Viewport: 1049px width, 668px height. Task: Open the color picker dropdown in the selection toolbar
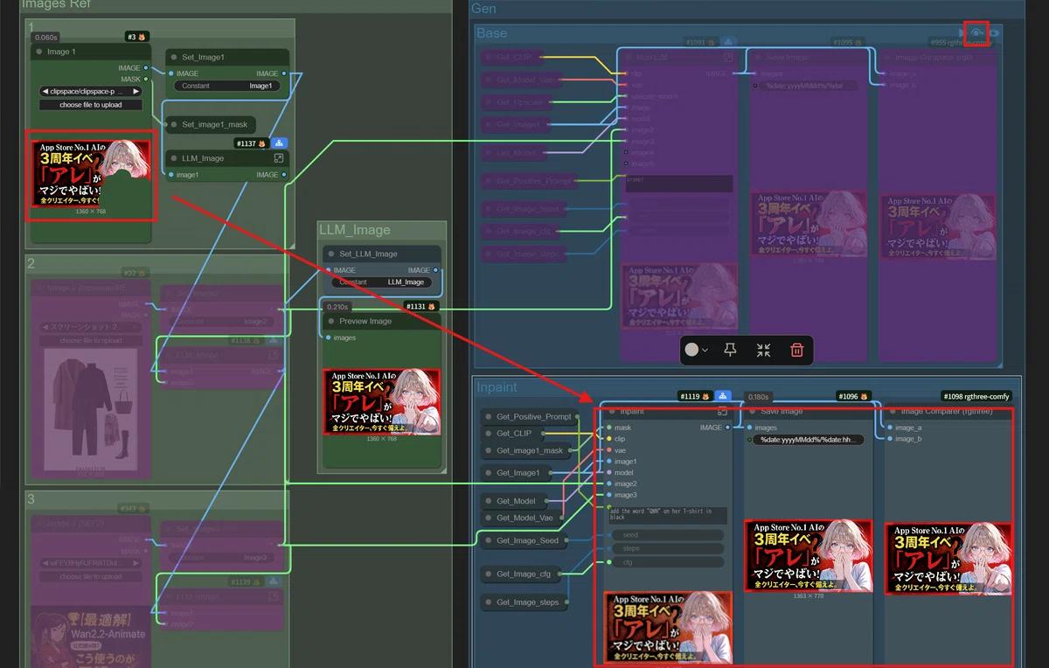(x=697, y=350)
